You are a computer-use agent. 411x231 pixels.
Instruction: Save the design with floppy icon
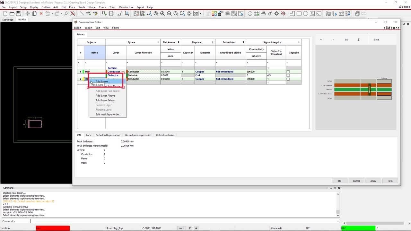click(x=19, y=13)
